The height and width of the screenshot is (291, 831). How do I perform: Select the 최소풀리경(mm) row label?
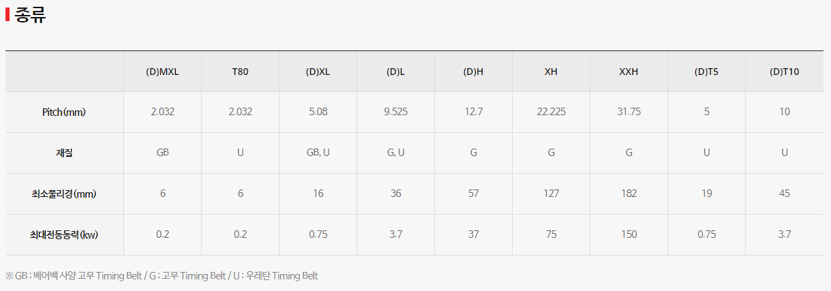coord(64,194)
